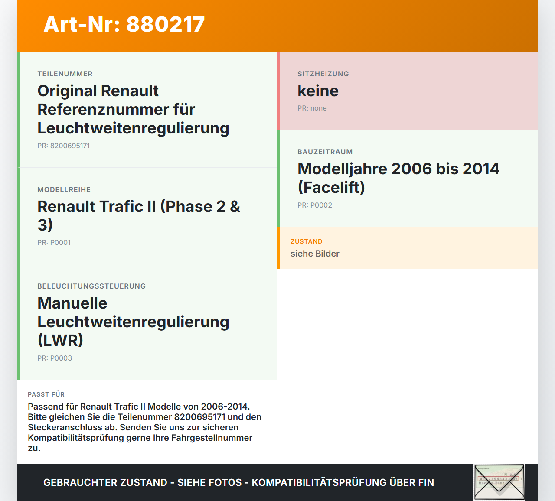Select the BAUZEITRAUM label
This screenshot has width=555, height=501.
click(325, 152)
